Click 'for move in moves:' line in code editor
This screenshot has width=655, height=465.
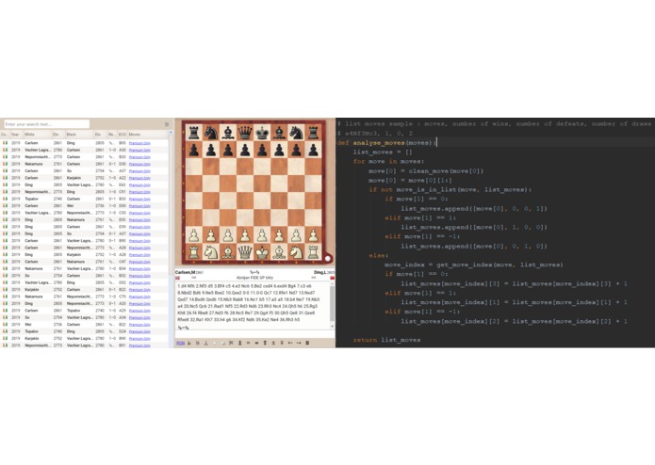[388, 161]
